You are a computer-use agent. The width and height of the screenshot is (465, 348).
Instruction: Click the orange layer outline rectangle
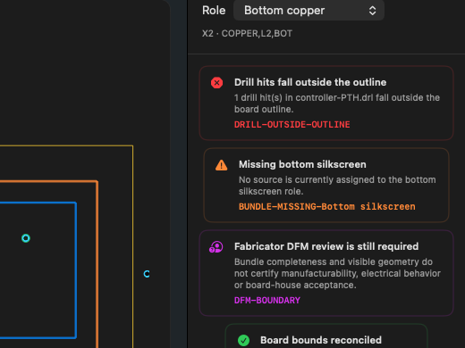coord(97,264)
